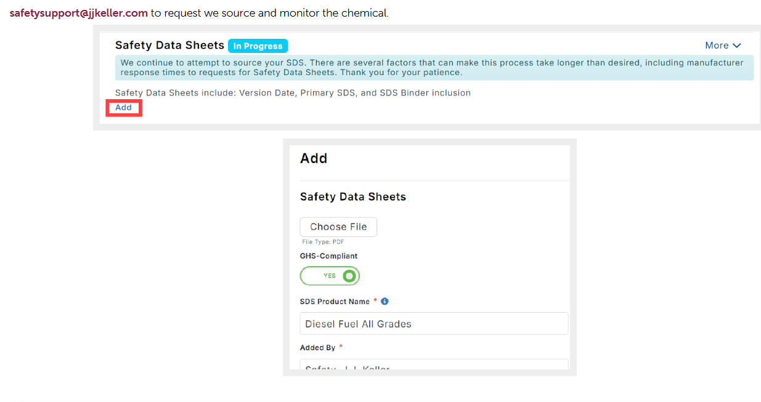Click the In Progress status badge
The image size is (761, 402).
pos(258,46)
